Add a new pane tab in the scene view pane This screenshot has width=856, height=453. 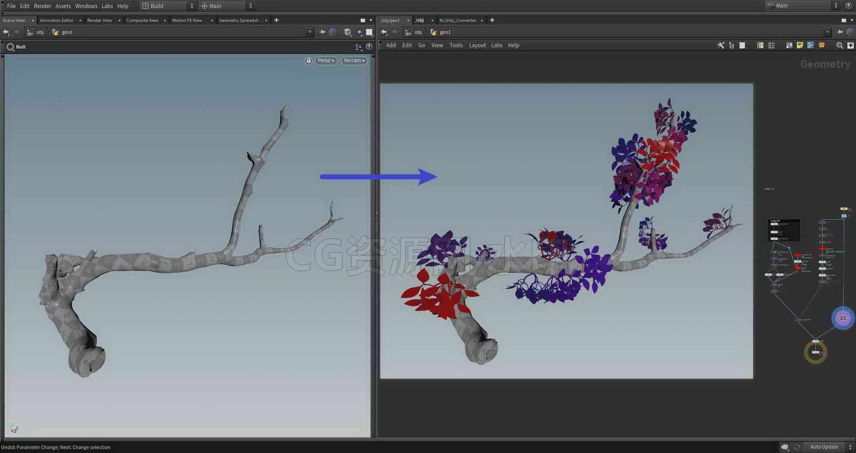tap(276, 20)
